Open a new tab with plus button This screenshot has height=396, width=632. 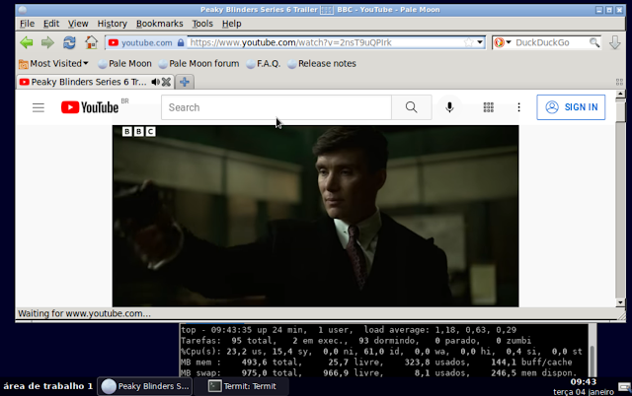pos(185,82)
